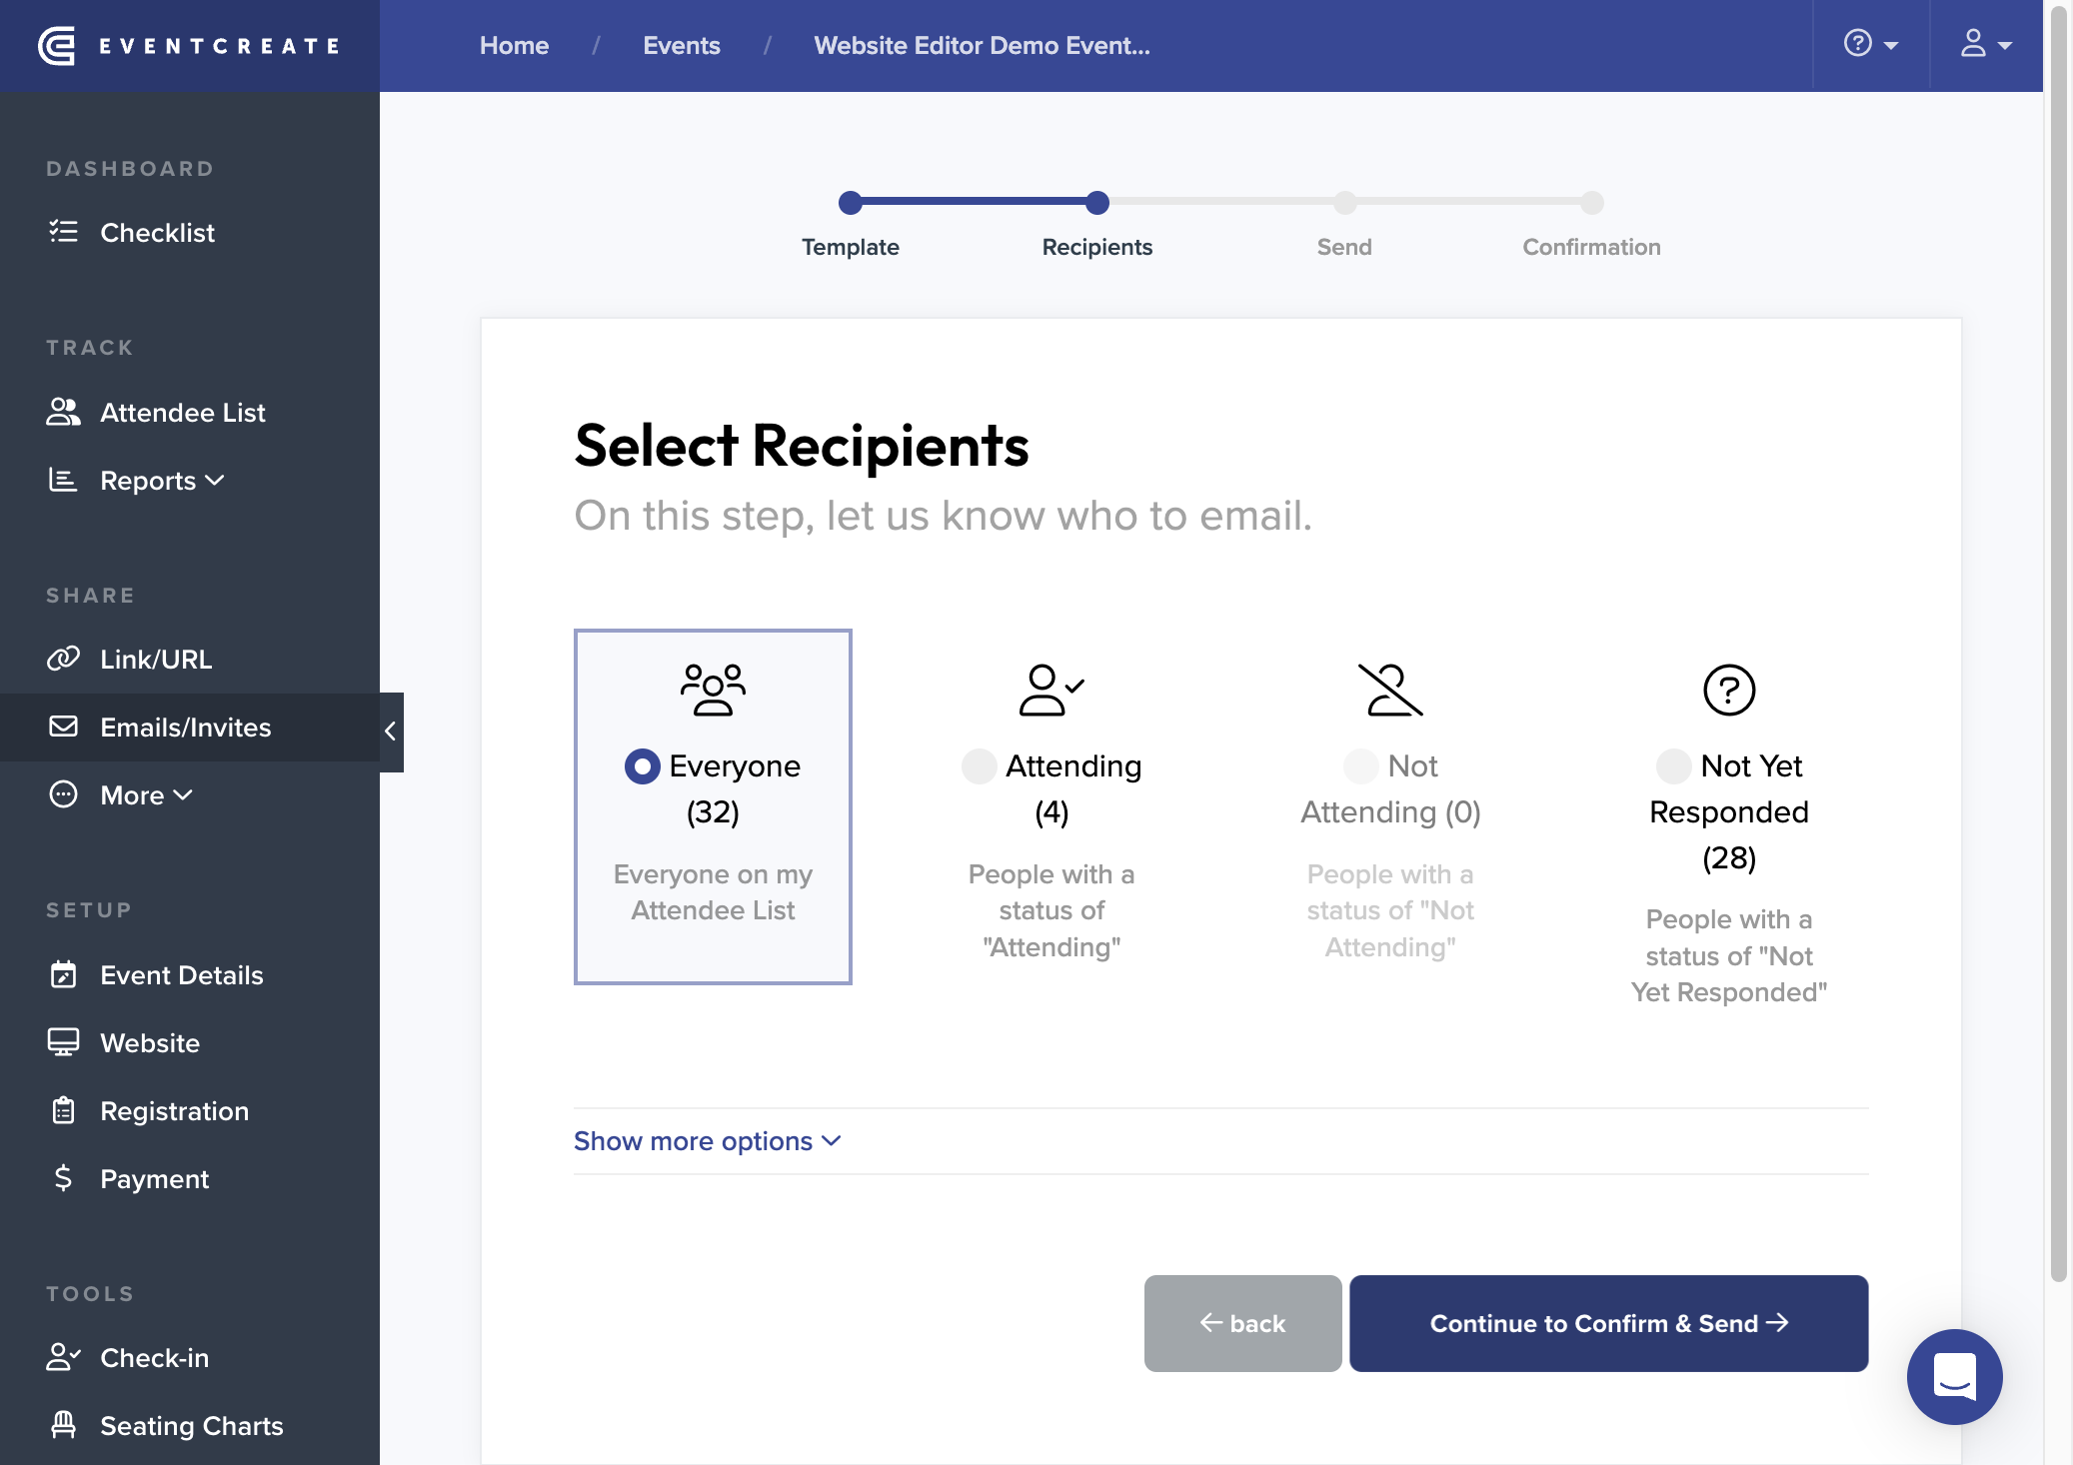Viewport: 2073px width, 1465px height.
Task: Go to Events breadcrumb
Action: click(x=682, y=45)
